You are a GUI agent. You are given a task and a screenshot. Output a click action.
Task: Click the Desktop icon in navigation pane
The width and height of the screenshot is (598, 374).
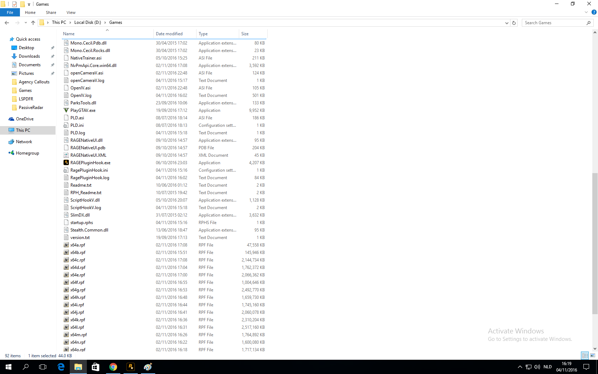click(x=14, y=48)
